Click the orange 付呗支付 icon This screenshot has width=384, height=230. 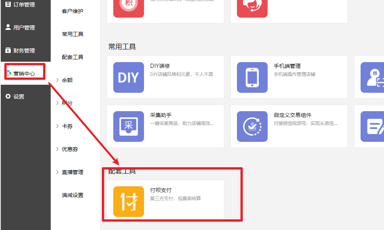129,202
